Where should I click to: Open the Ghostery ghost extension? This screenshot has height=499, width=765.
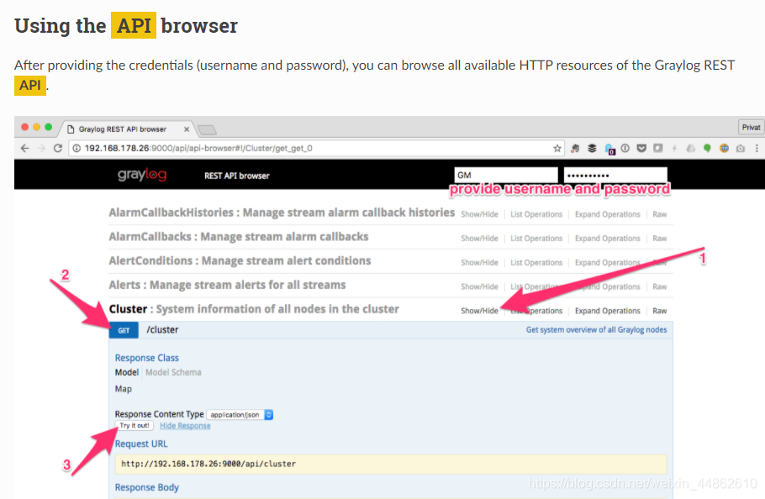609,150
